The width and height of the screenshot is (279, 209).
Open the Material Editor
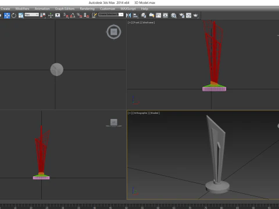pos(174,16)
